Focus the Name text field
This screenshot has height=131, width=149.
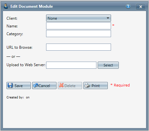[79, 26]
